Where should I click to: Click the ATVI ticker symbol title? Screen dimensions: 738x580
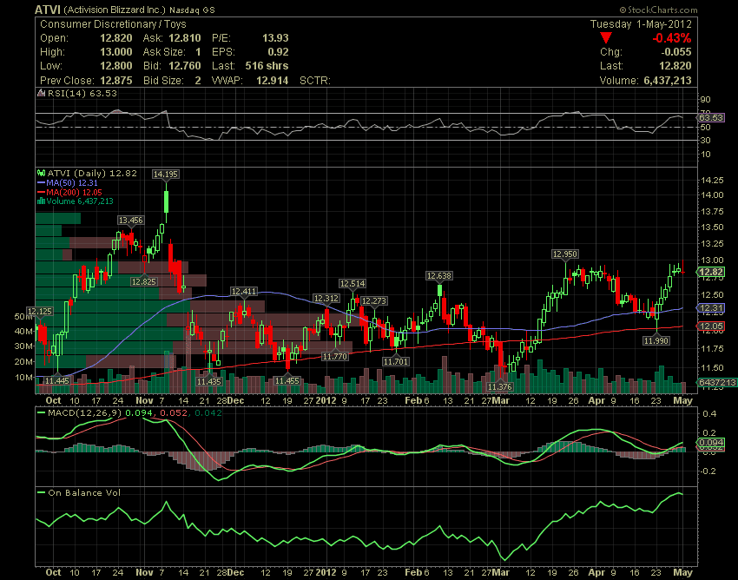click(x=48, y=10)
